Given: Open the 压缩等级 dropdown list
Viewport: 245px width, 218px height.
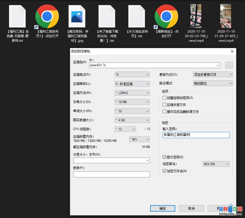Looking at the screenshot, I should (132, 84).
